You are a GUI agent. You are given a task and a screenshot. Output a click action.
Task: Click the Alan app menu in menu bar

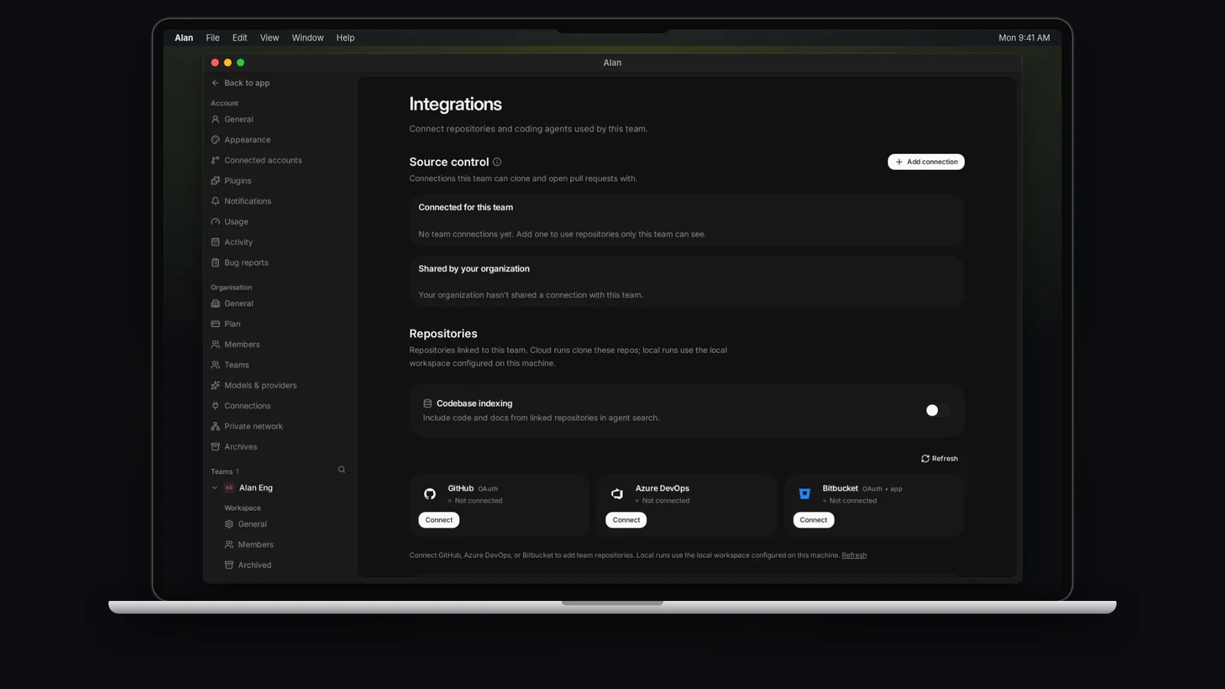(x=184, y=38)
